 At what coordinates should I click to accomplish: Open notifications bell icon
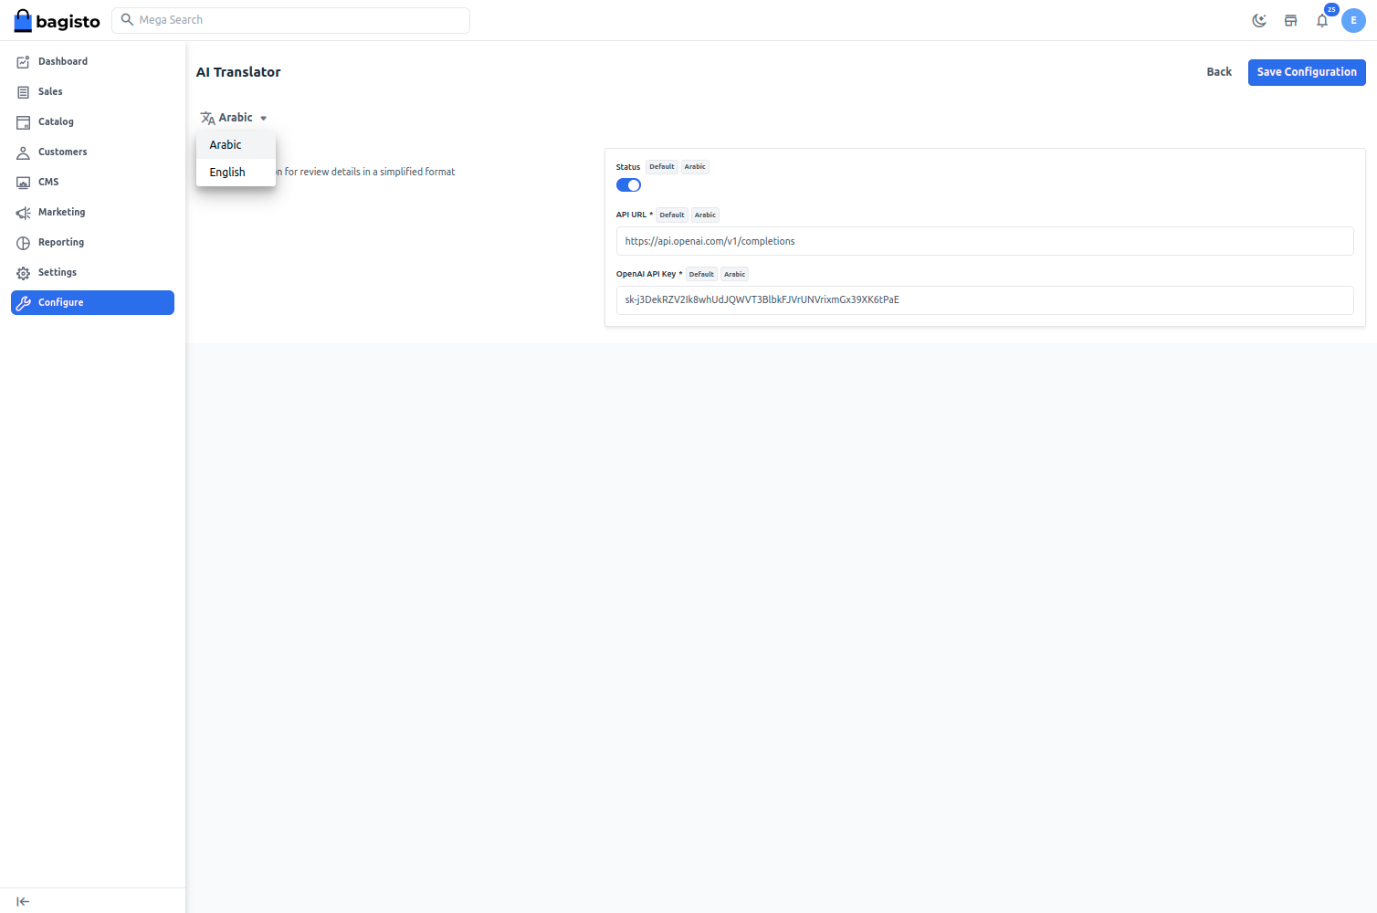tap(1321, 20)
